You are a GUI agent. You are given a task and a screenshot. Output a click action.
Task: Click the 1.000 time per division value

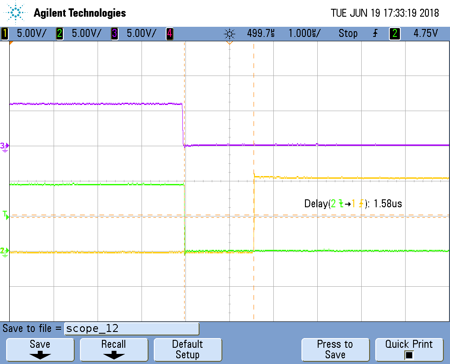[x=305, y=33]
